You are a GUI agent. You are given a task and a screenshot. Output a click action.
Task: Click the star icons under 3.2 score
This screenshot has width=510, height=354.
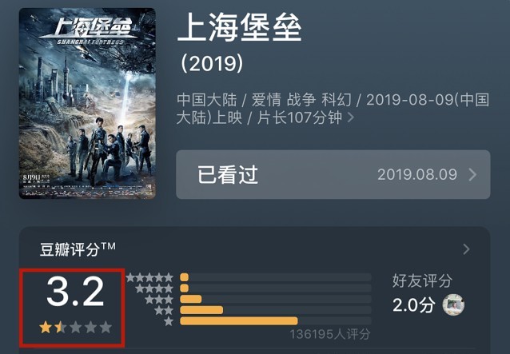(75, 328)
